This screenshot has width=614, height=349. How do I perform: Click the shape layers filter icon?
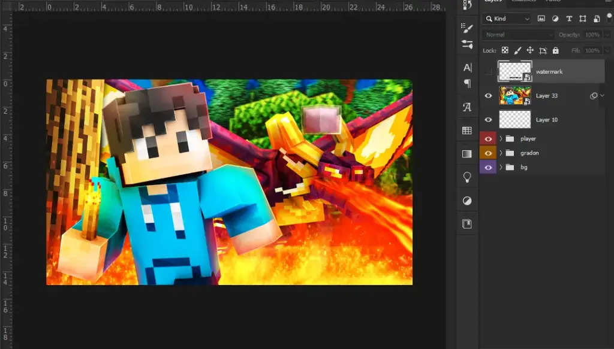click(583, 19)
